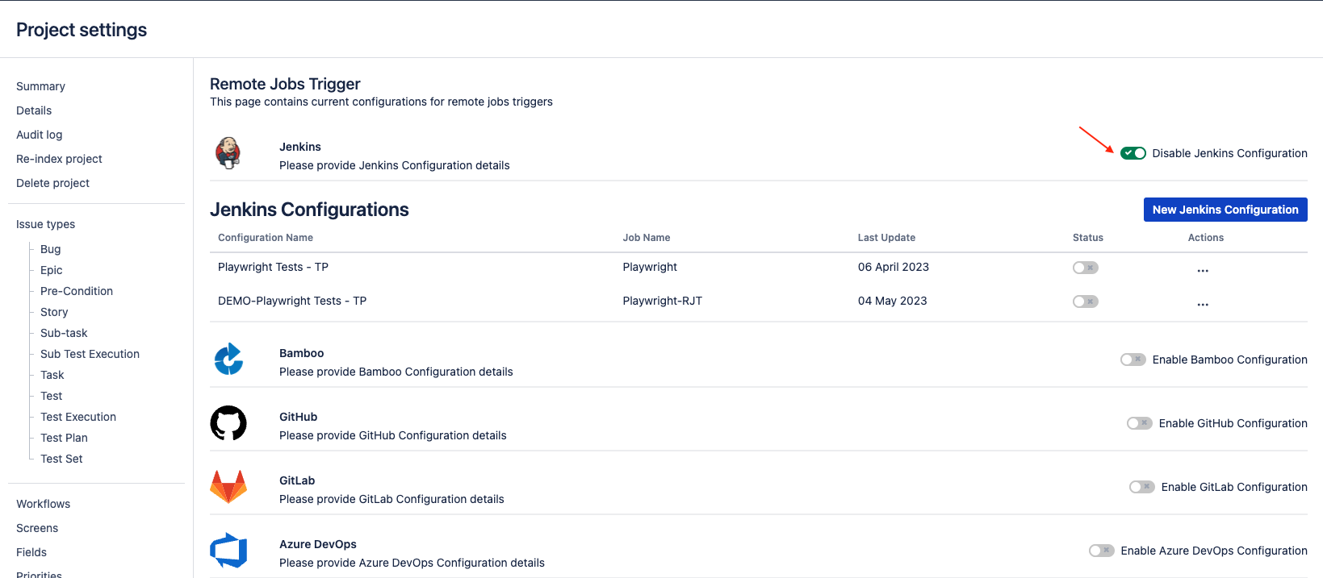Select the Test issue type
This screenshot has width=1323, height=578.
[51, 396]
